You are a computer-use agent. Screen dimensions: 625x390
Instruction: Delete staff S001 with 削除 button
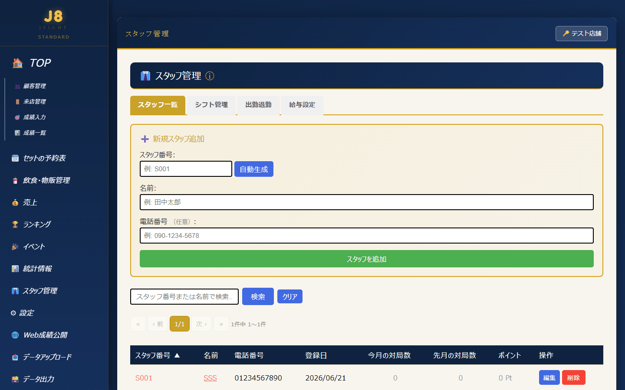click(x=574, y=377)
